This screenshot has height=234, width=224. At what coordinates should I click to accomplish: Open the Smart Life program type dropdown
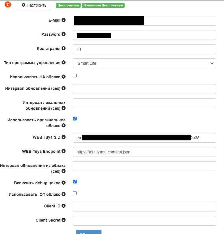click(x=144, y=63)
